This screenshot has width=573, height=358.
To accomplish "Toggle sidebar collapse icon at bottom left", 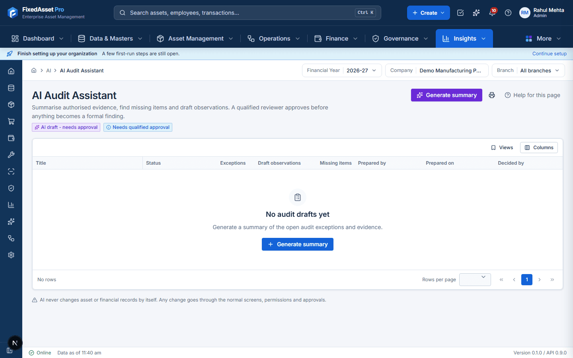I will (x=10, y=350).
